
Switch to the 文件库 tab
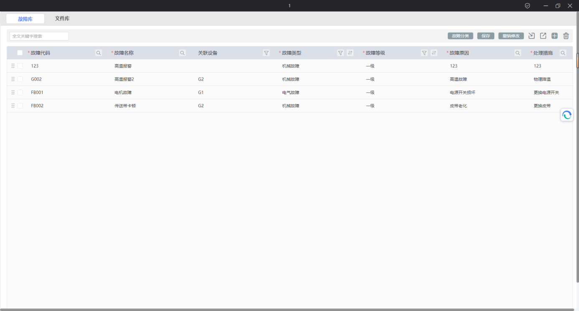62,19
